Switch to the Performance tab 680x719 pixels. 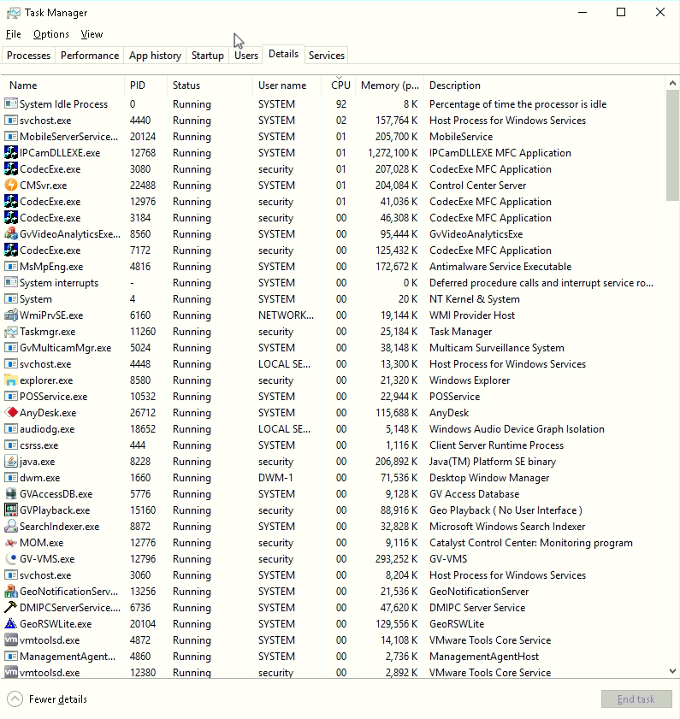click(x=90, y=56)
